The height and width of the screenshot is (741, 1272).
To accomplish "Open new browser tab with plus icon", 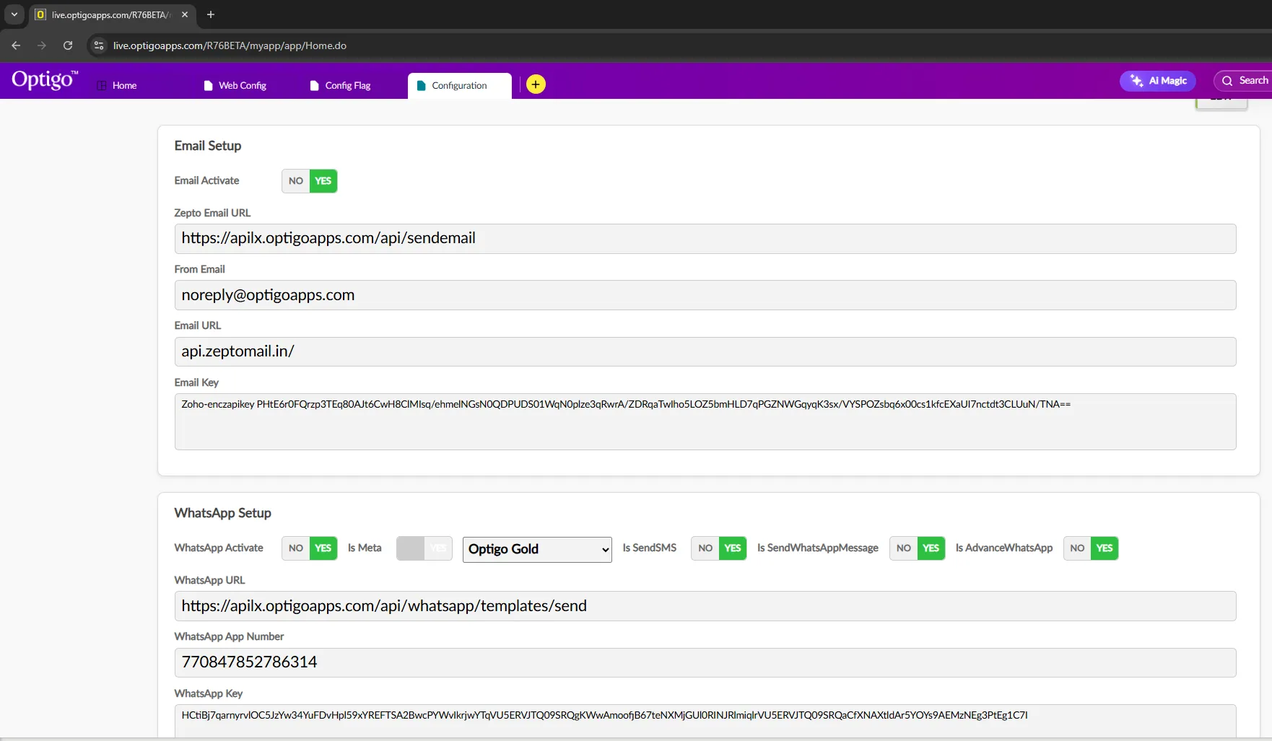I will click(x=211, y=14).
